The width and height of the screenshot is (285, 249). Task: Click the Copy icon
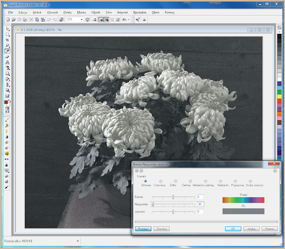[37, 20]
